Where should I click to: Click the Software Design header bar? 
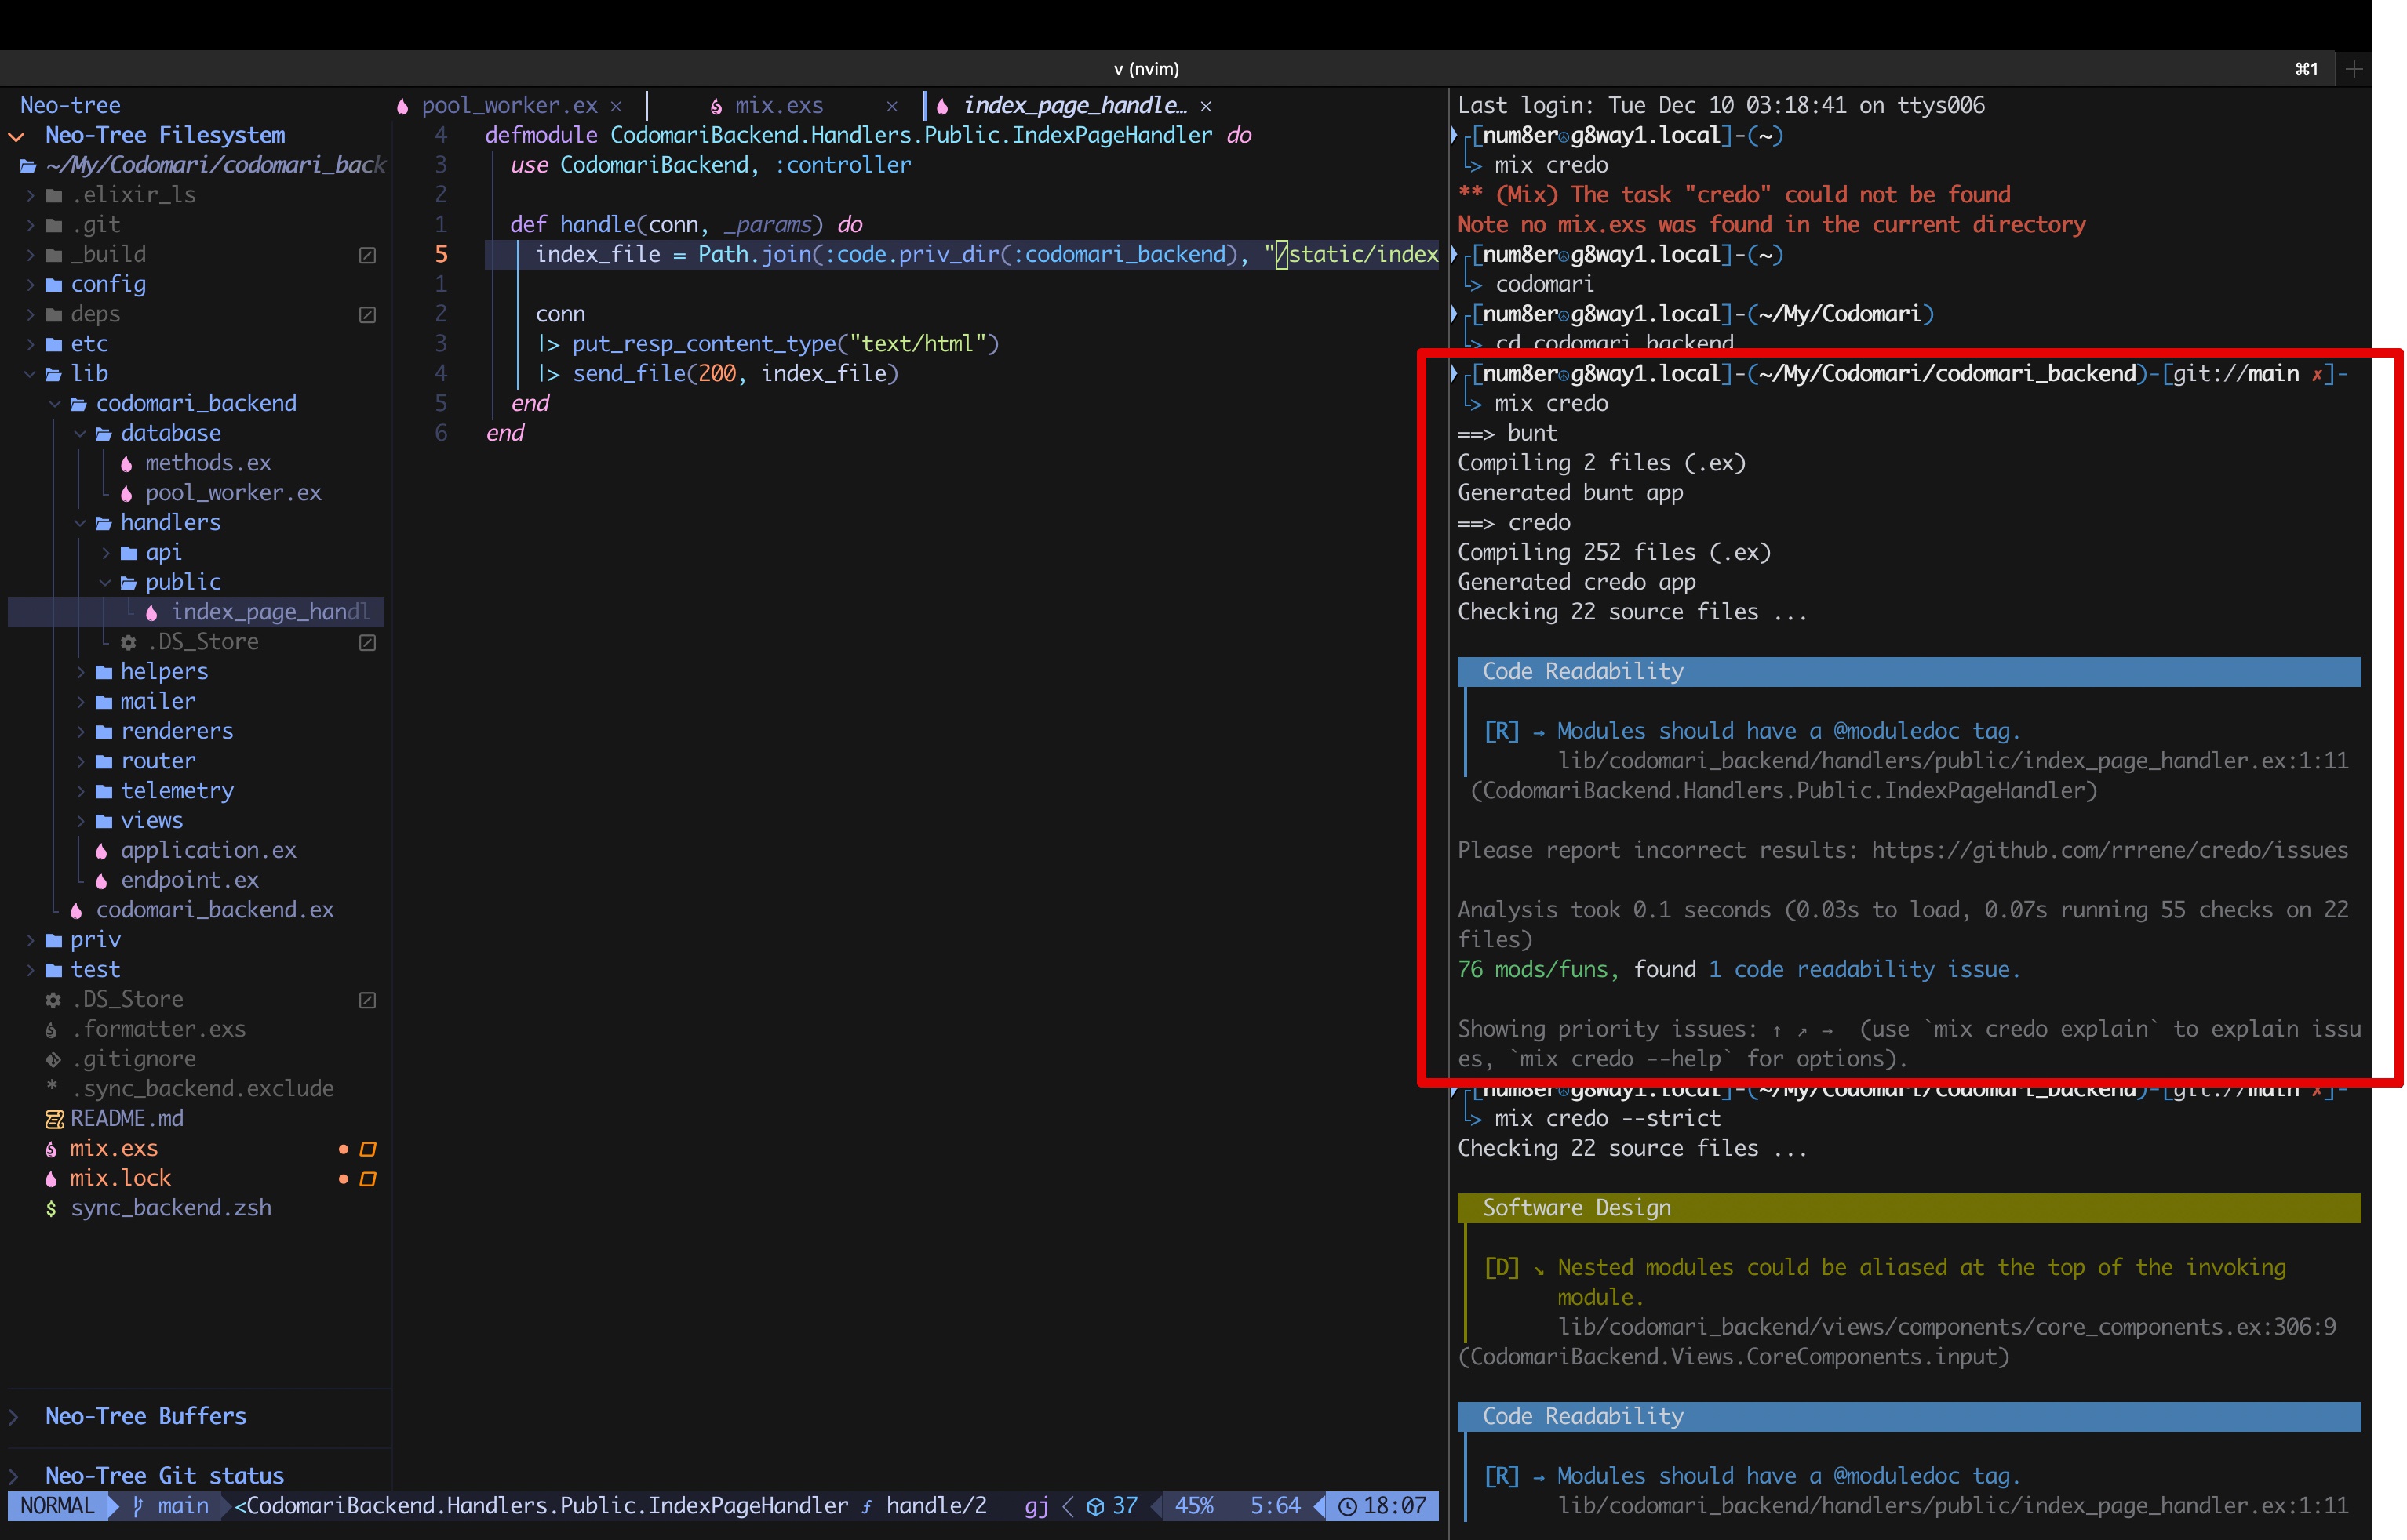(x=1909, y=1208)
